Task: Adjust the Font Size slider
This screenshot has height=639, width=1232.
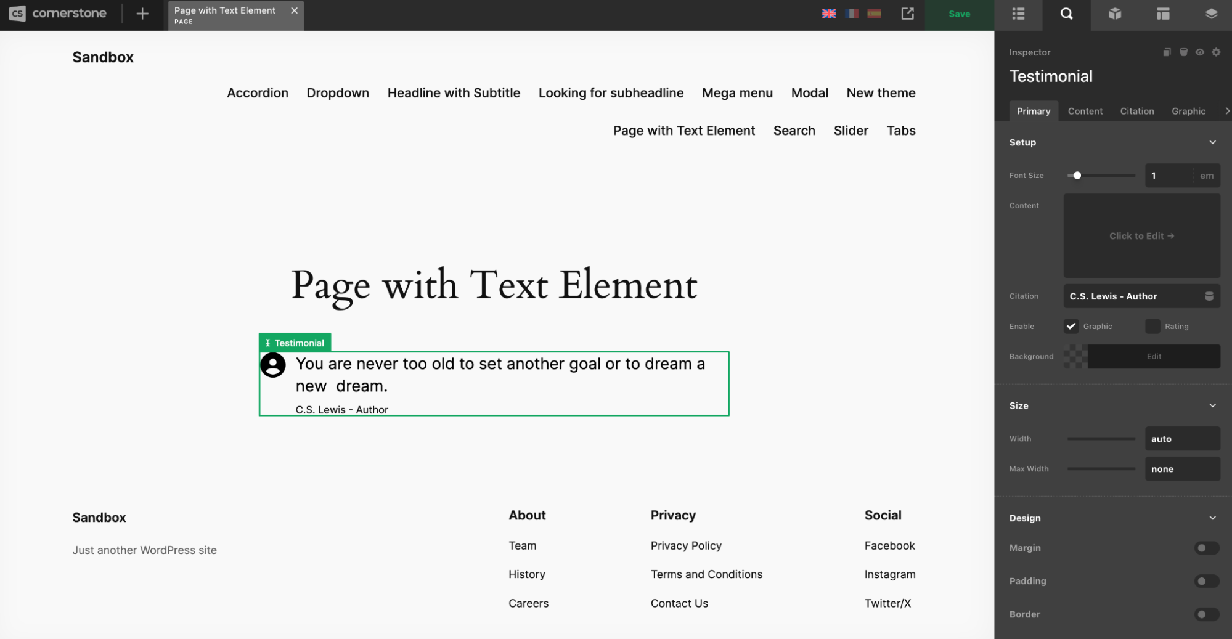Action: tap(1101, 176)
